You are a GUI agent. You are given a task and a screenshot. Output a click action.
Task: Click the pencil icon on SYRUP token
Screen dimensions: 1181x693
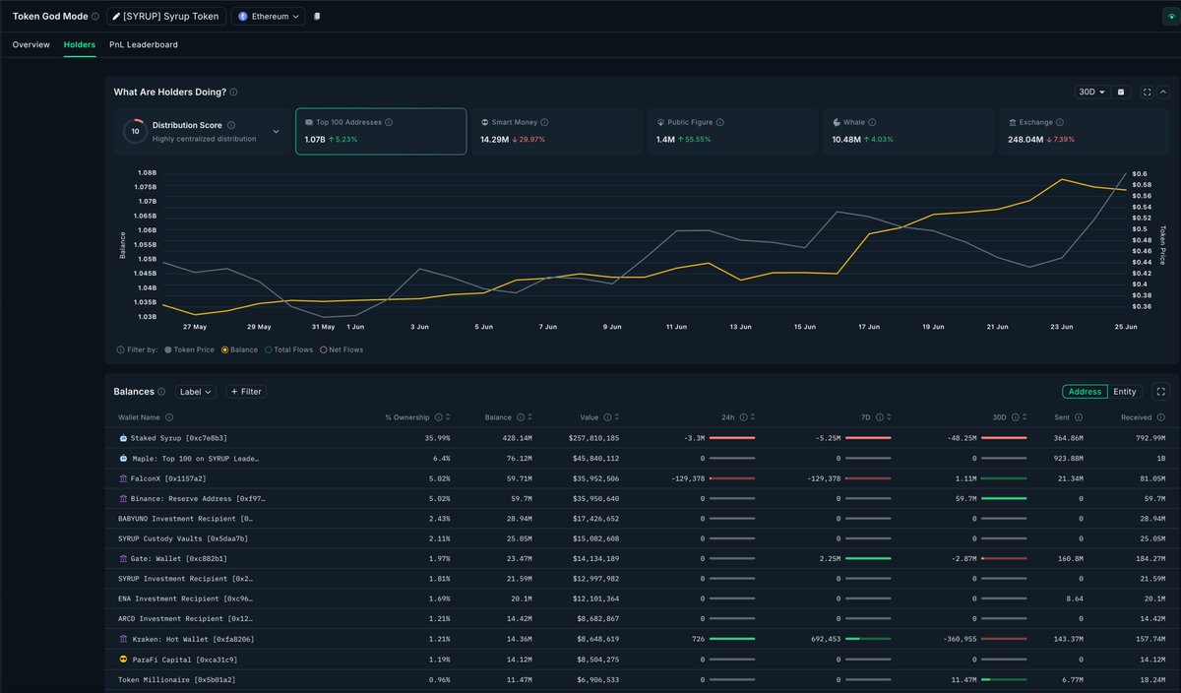[x=117, y=17]
